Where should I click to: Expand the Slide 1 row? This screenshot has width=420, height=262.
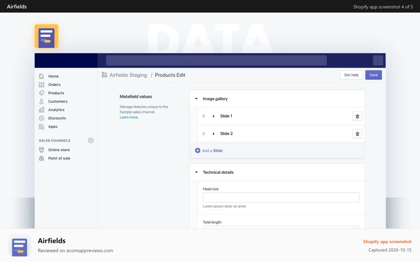(213, 116)
